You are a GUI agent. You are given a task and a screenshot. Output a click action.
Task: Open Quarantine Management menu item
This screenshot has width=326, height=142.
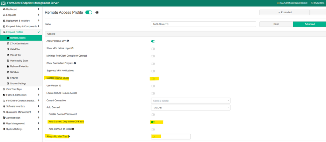point(21,112)
